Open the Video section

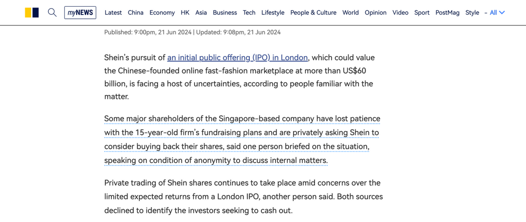point(400,13)
